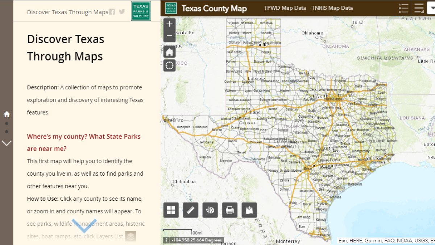Click the Layers List stack icon
The width and height of the screenshot is (435, 245).
(x=131, y=236)
